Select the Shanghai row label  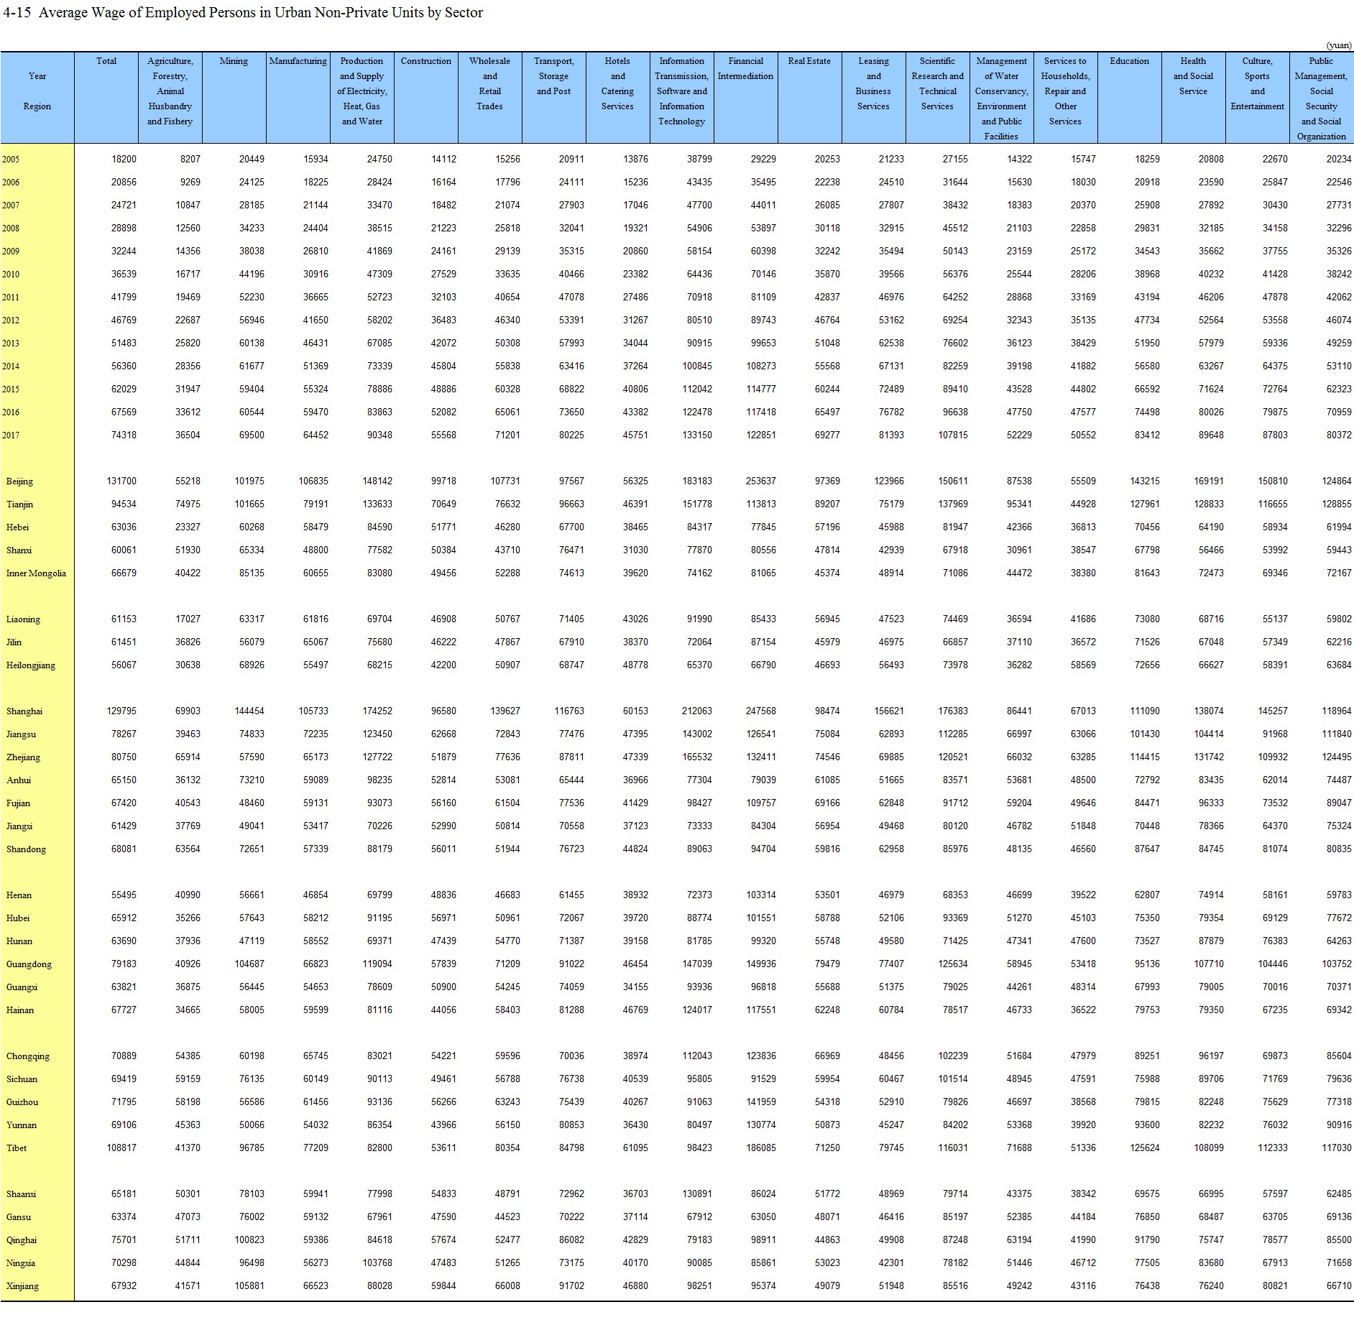click(24, 711)
